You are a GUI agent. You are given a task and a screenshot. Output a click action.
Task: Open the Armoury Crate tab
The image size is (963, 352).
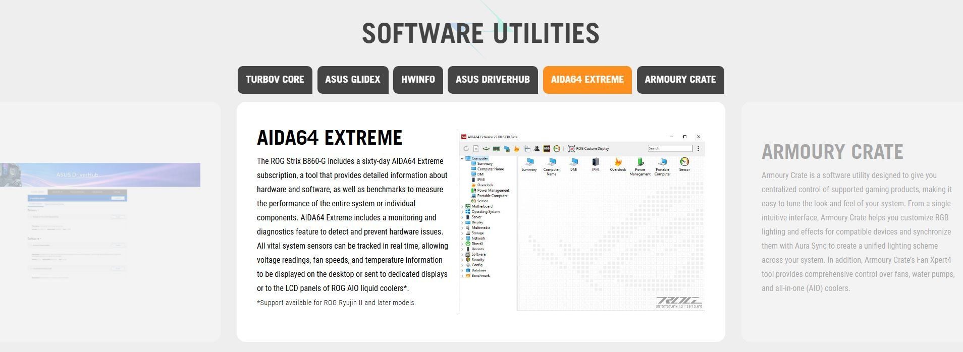coord(680,80)
